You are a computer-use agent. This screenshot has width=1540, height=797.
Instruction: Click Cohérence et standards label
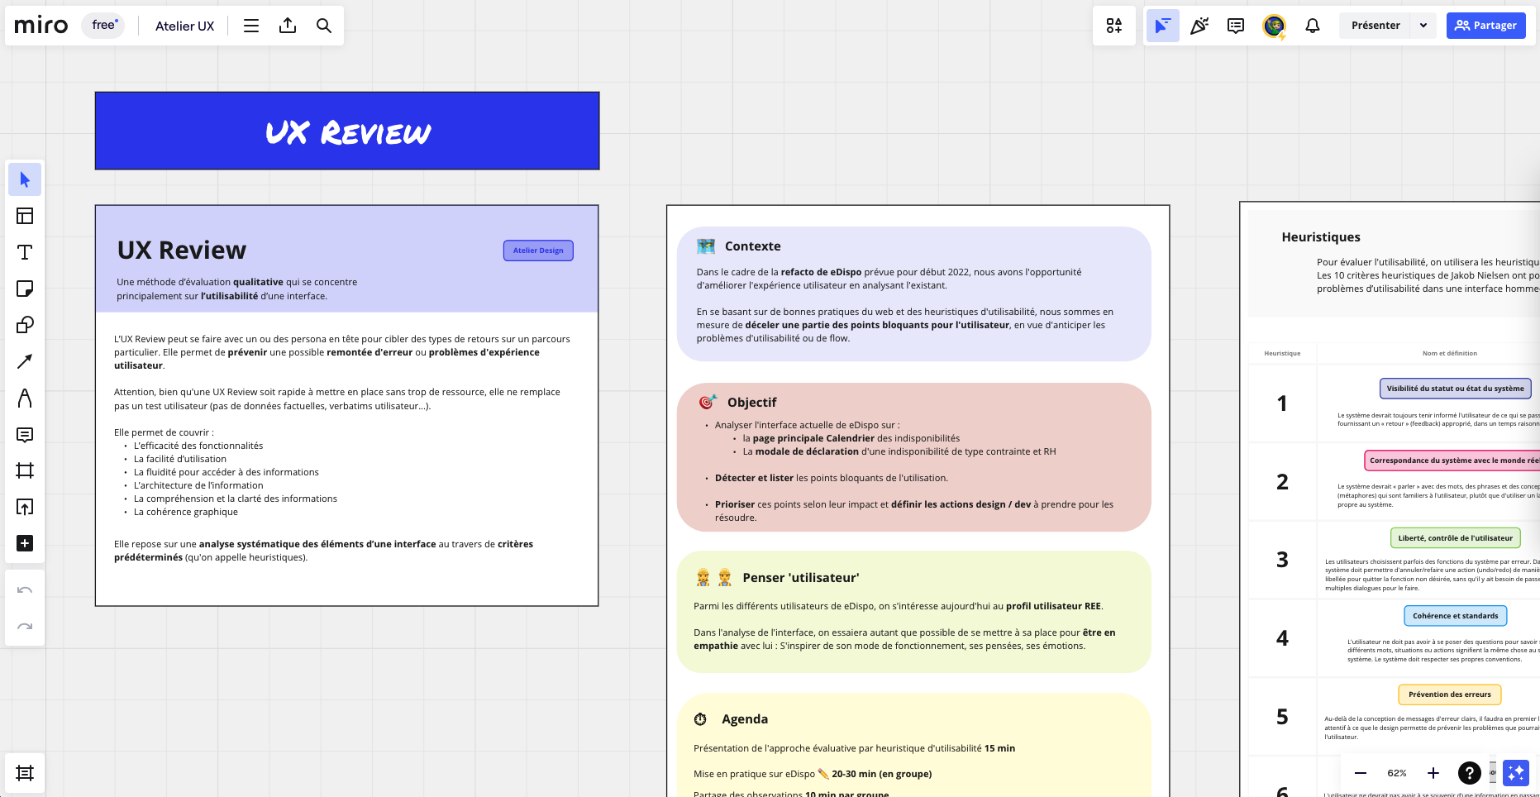pyautogui.click(x=1455, y=616)
